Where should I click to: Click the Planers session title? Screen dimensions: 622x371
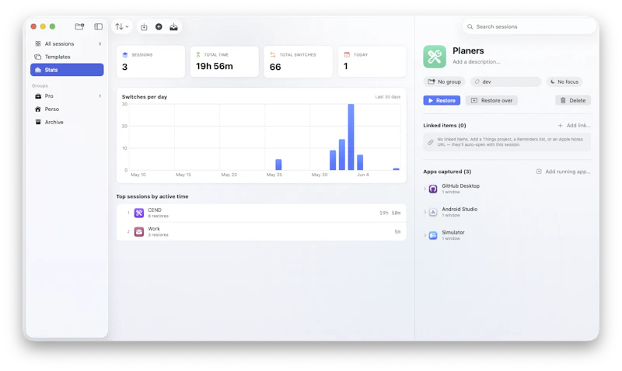(468, 50)
